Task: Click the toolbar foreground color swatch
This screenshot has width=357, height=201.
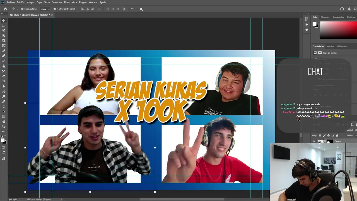Action: 3,140
